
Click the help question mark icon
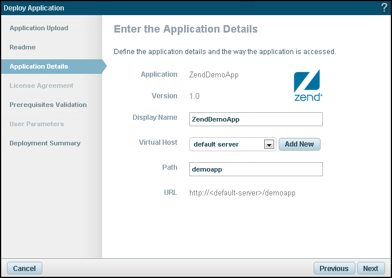coord(384,8)
